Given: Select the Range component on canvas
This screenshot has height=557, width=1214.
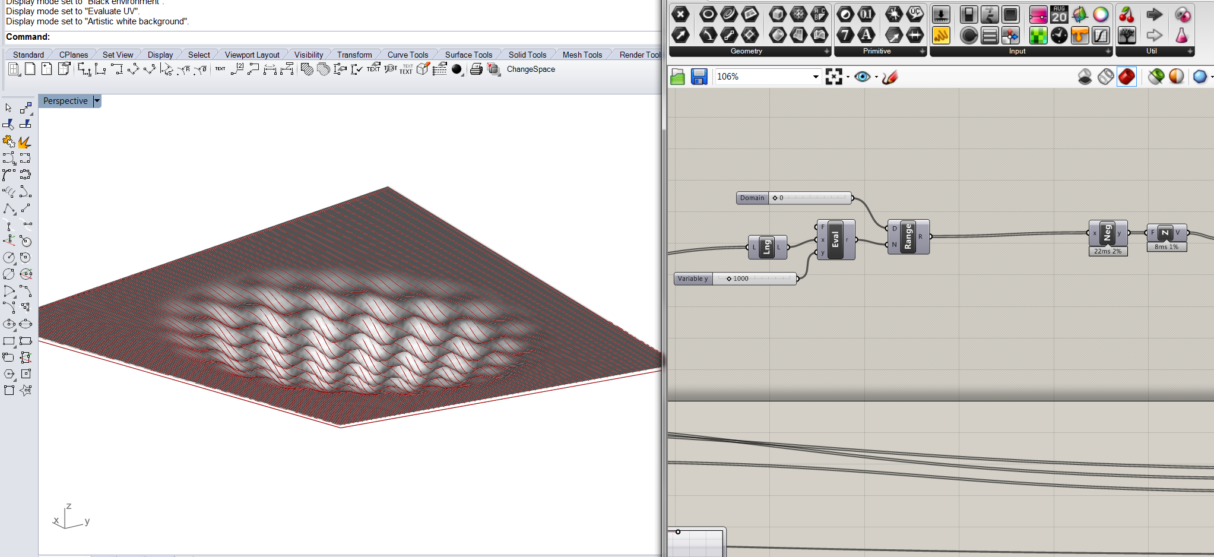Looking at the screenshot, I should [908, 236].
